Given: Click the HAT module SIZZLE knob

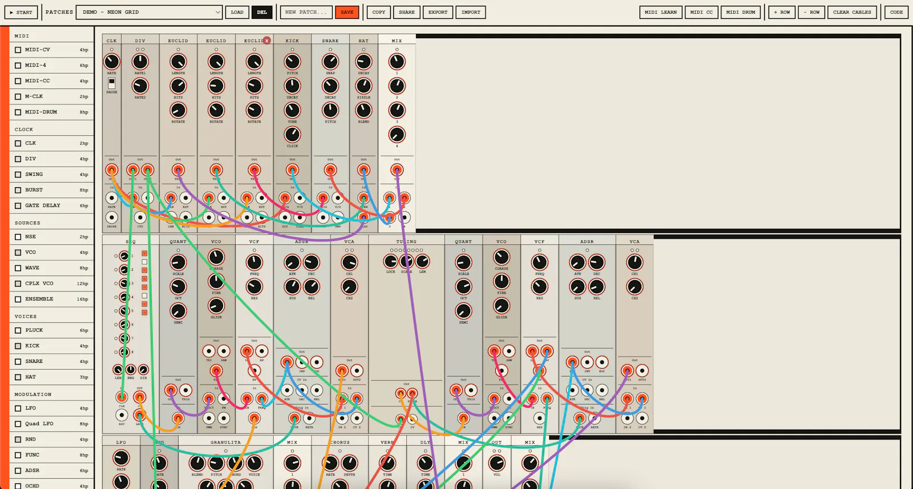Looking at the screenshot, I should coord(363,86).
